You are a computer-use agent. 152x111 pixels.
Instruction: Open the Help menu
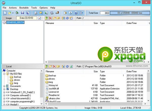[53, 8]
